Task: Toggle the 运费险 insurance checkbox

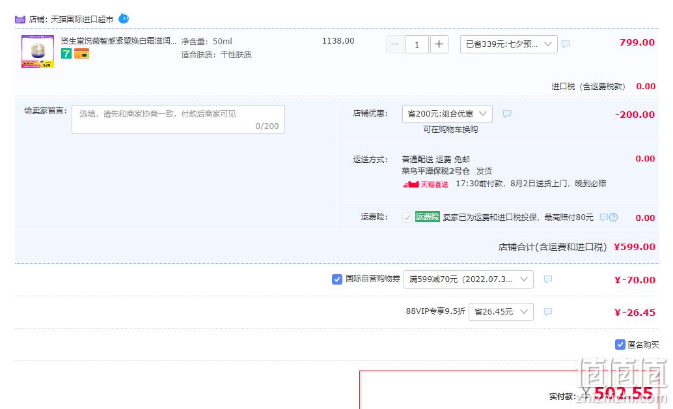Action: click(x=407, y=218)
